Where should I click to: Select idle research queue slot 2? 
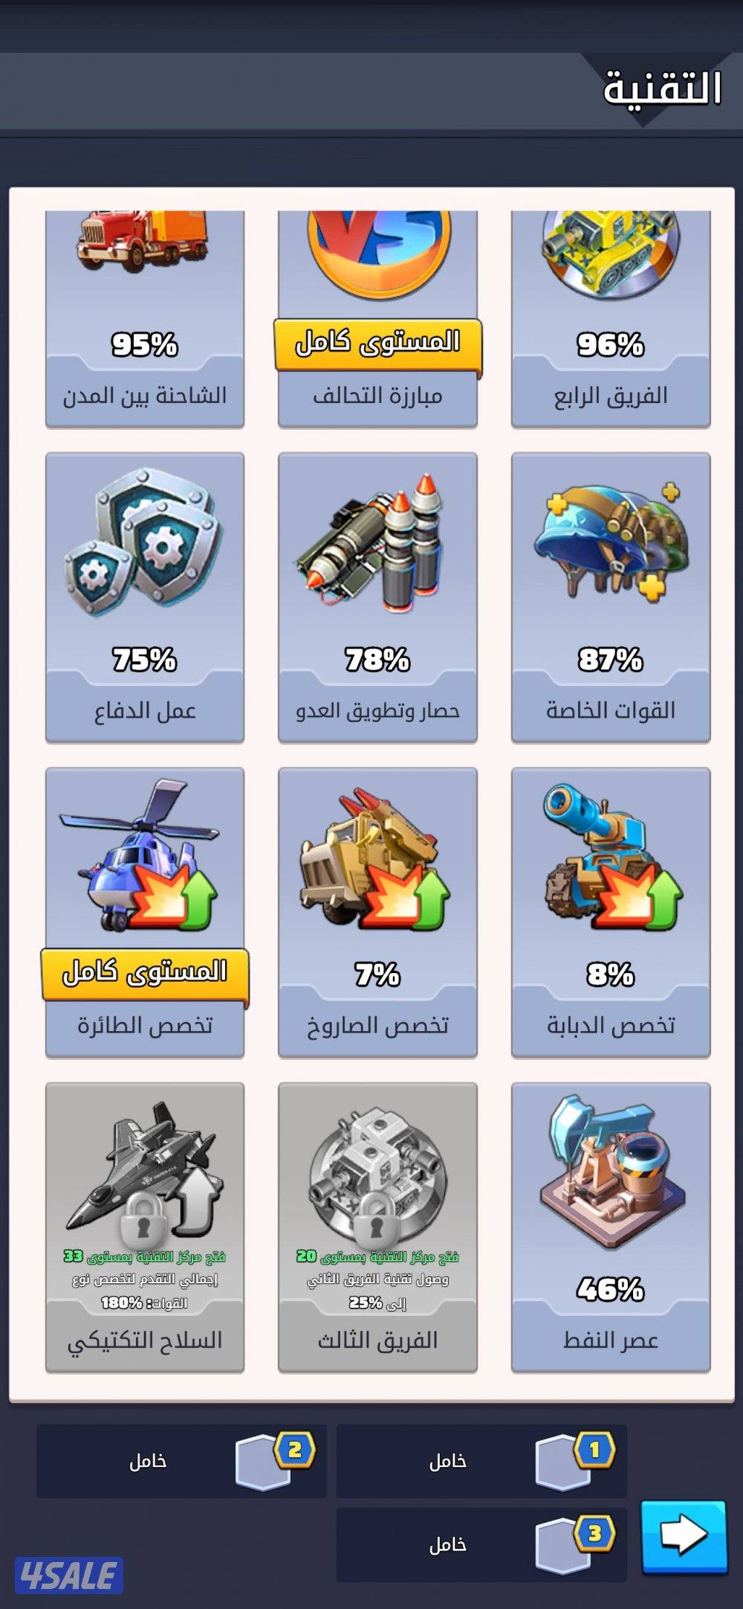[x=181, y=1461]
